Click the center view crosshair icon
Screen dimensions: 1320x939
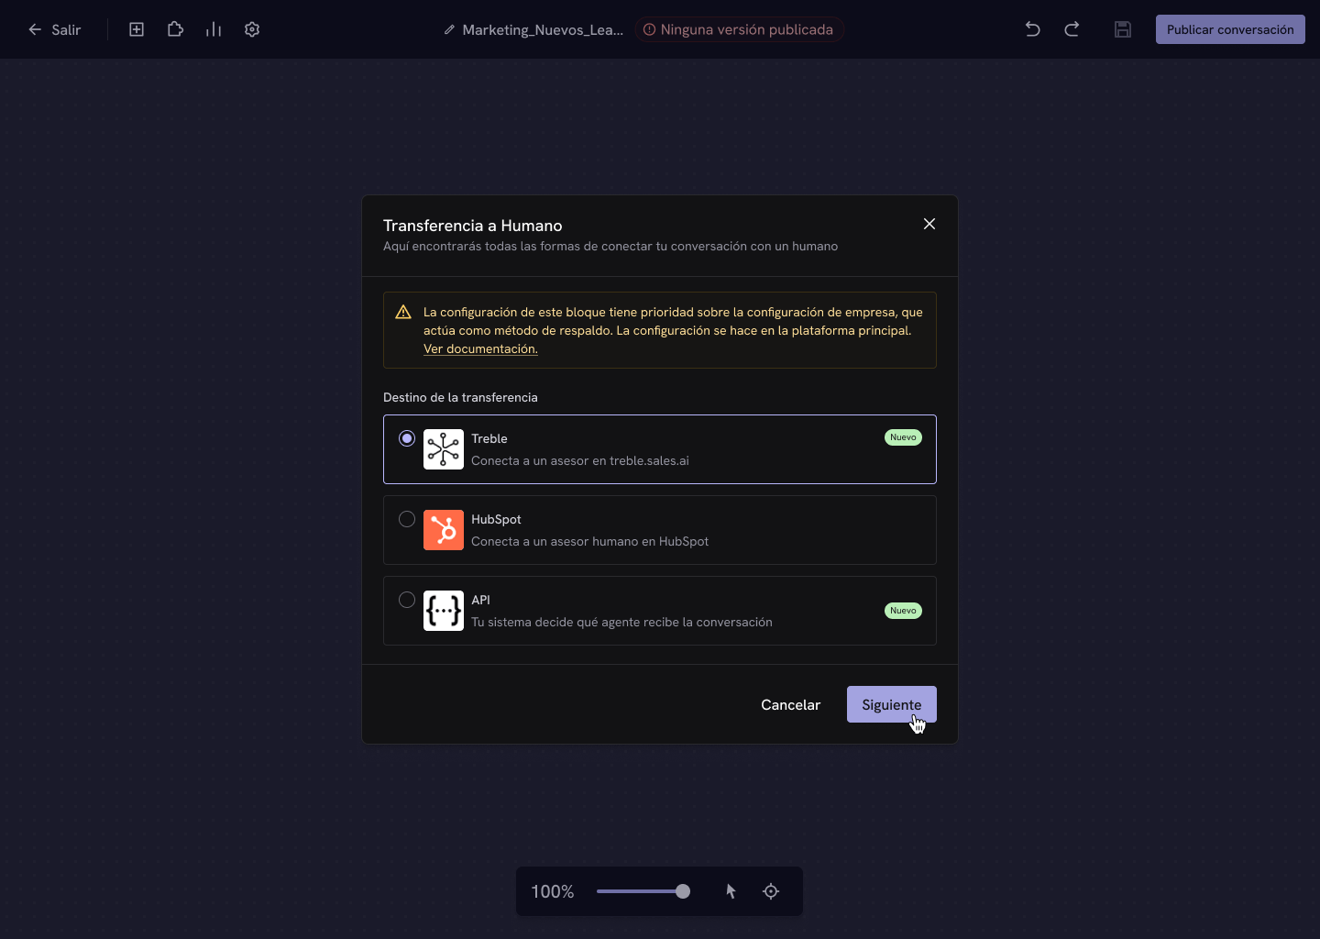tap(771, 891)
